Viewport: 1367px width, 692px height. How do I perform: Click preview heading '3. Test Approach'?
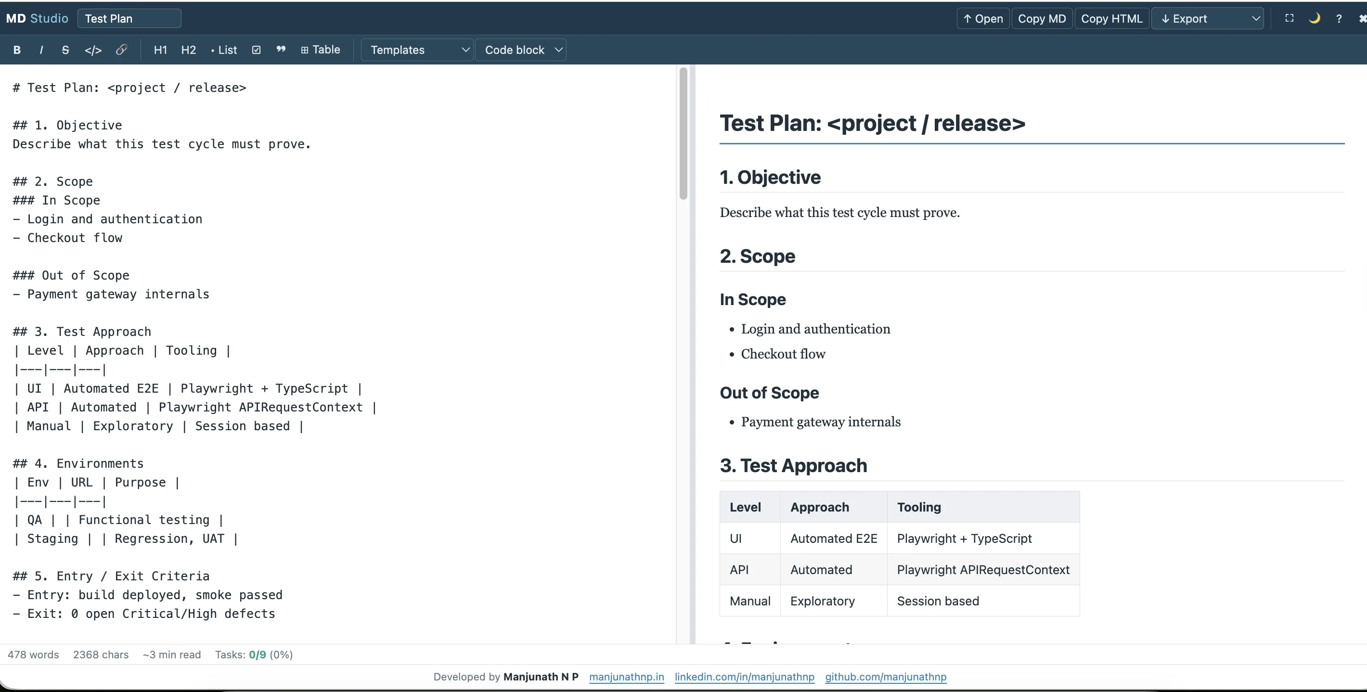coord(793,465)
